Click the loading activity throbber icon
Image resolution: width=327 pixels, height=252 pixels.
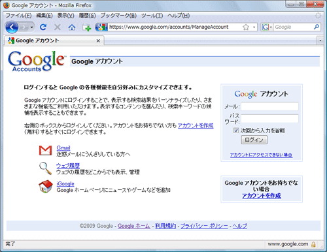[318, 16]
